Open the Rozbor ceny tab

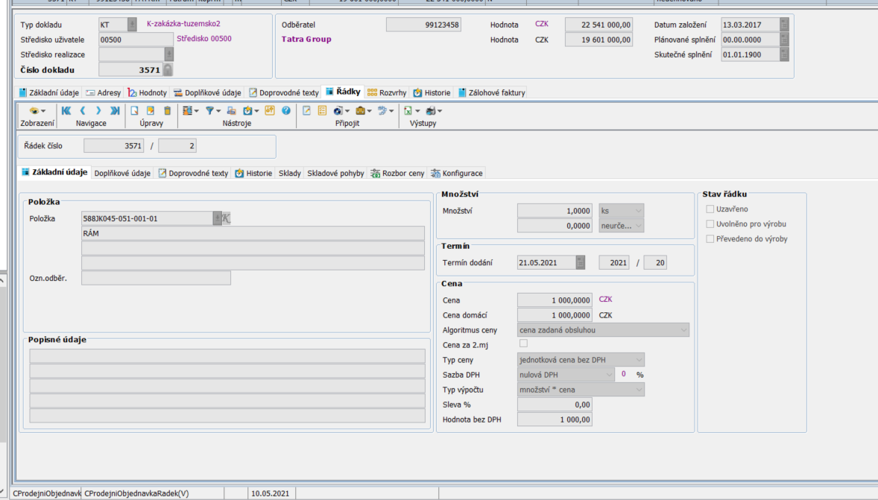pyautogui.click(x=398, y=174)
